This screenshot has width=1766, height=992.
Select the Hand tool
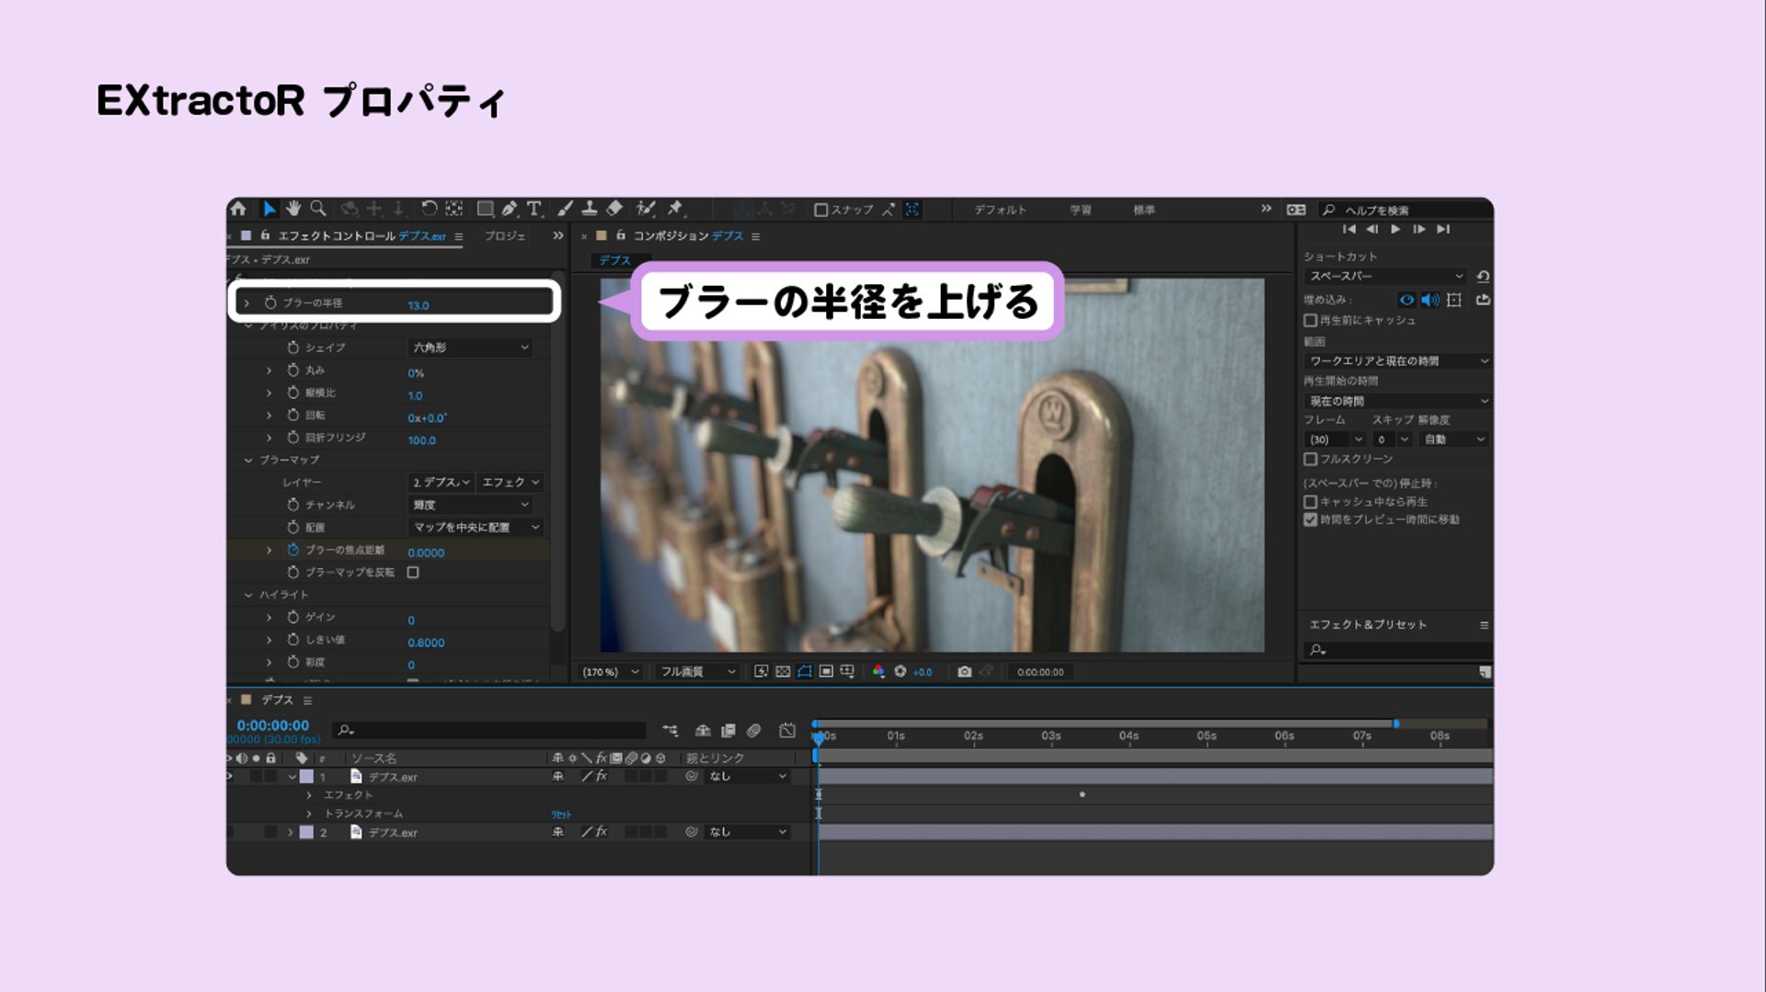pos(294,210)
